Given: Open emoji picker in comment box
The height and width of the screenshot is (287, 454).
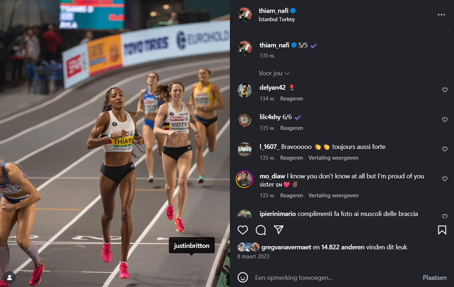Looking at the screenshot, I should (243, 277).
